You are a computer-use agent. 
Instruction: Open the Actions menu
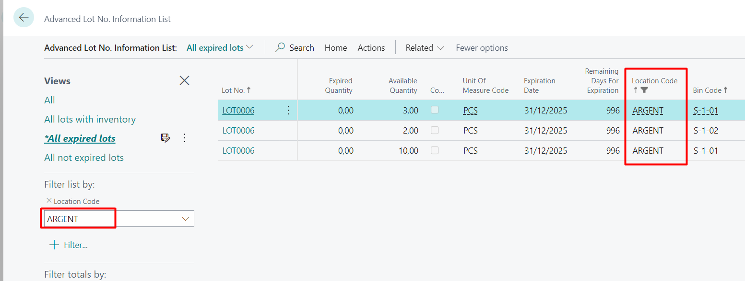click(371, 48)
